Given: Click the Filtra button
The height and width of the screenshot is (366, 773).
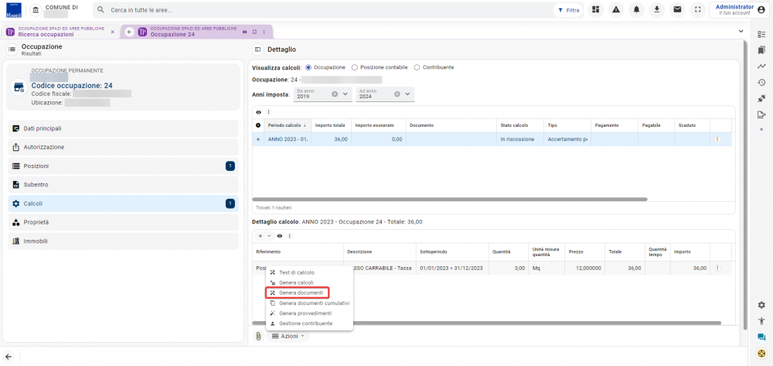Looking at the screenshot, I should coord(569,10).
